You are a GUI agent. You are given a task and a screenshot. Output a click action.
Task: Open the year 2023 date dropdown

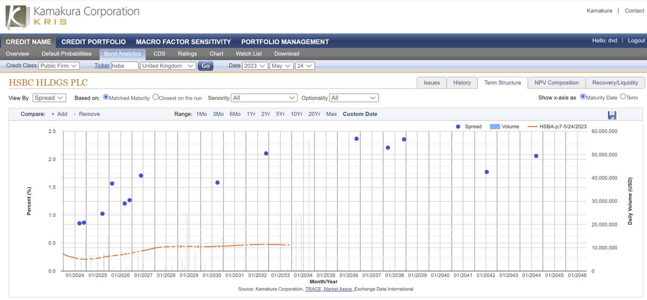click(255, 66)
